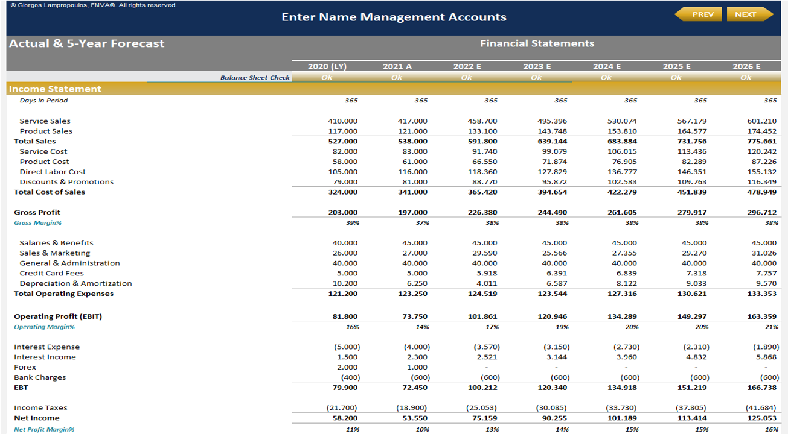Image resolution: width=788 pixels, height=434 pixels.
Task: Select the Interest Expense row label
Action: [47, 347]
